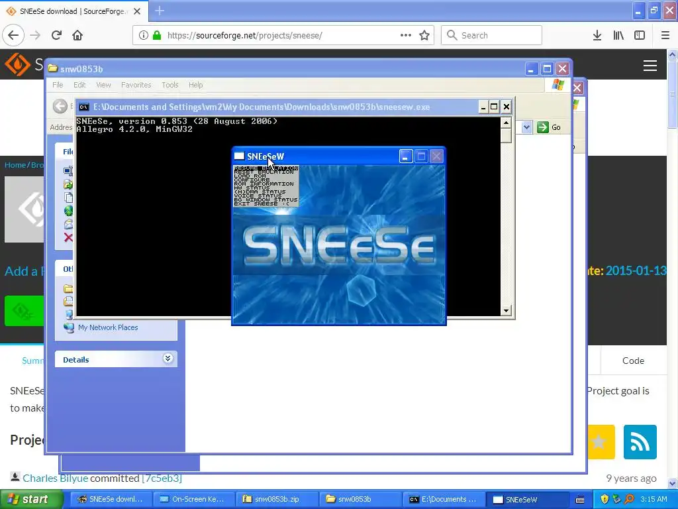
Task: Show site information for sourceforge.net
Action: [143, 35]
